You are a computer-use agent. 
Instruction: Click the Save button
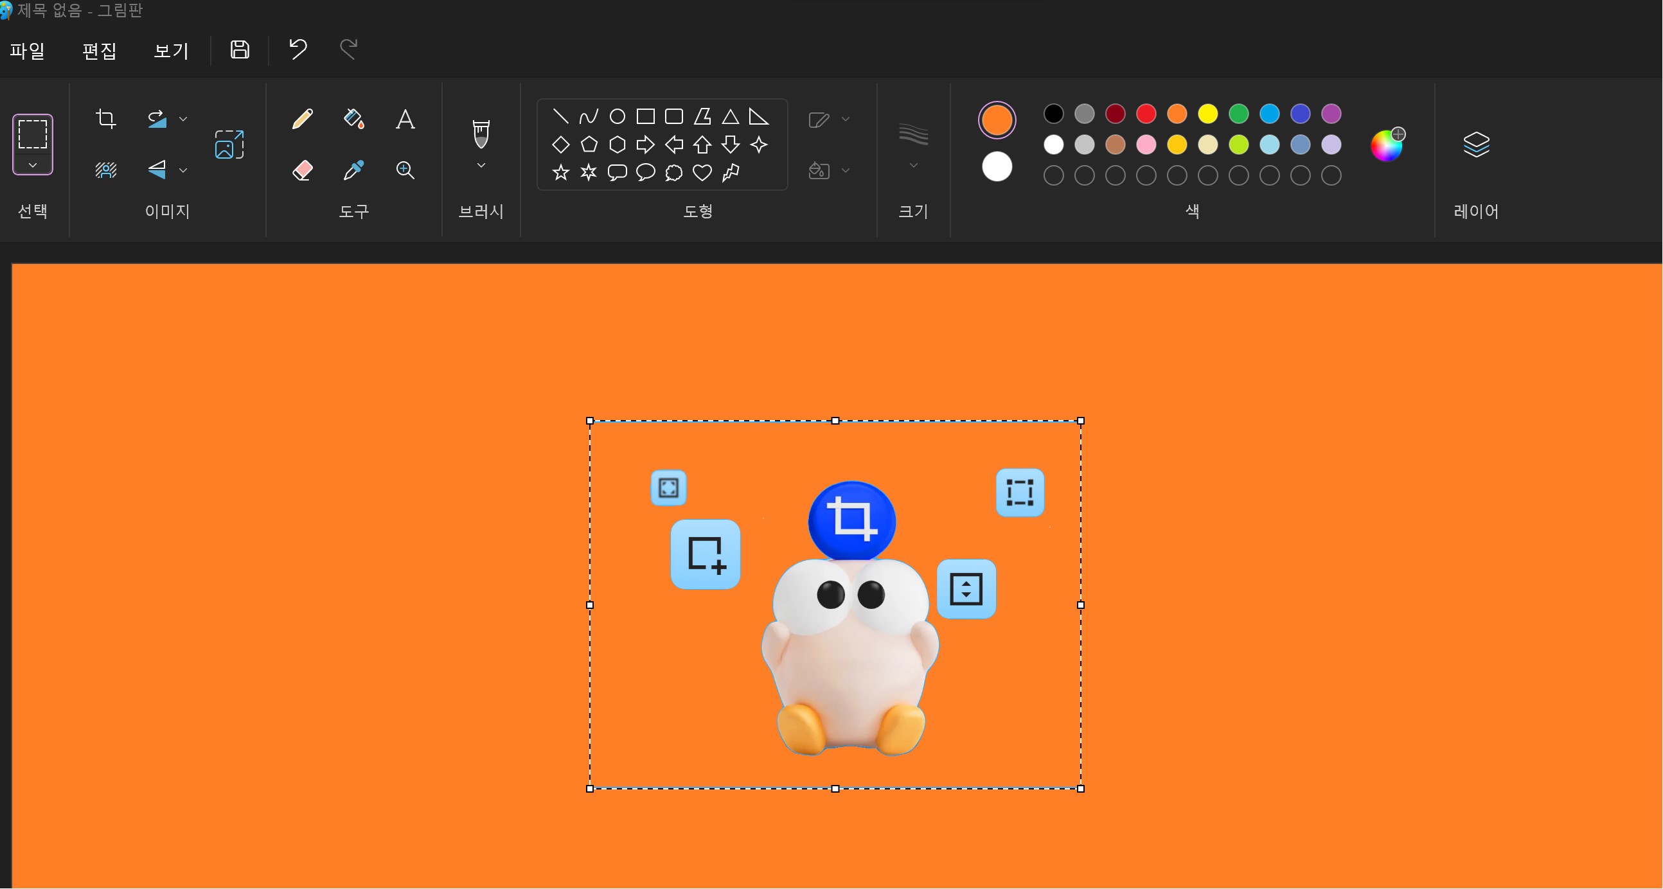(x=240, y=49)
